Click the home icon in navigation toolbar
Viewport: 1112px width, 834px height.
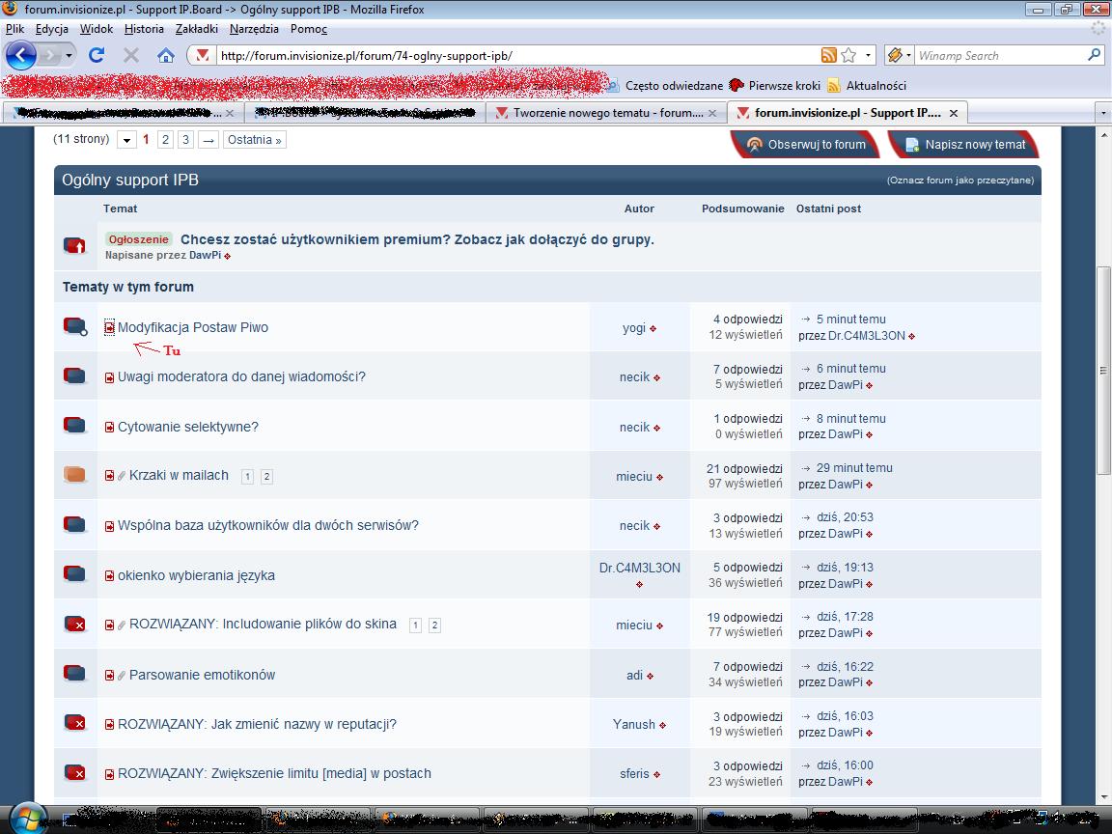(x=166, y=55)
